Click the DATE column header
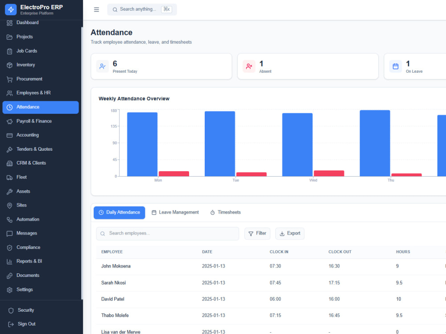The width and height of the screenshot is (446, 334). click(x=207, y=252)
